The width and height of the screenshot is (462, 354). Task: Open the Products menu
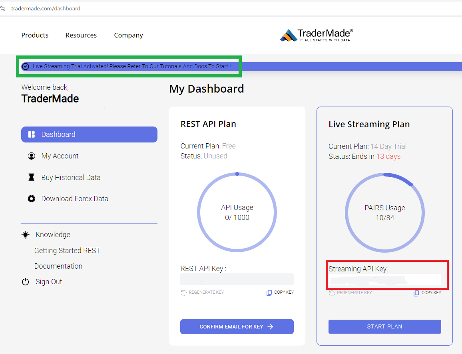[35, 35]
